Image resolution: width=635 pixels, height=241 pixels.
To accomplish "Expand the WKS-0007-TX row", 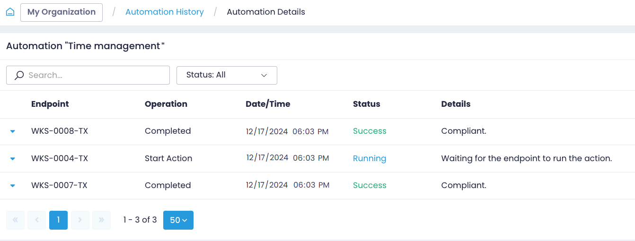I will [13, 186].
